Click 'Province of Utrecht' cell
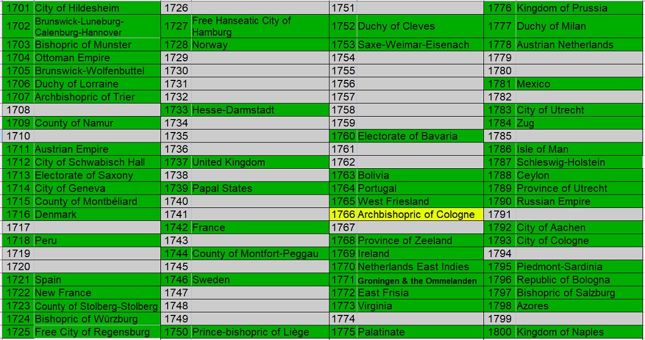This screenshot has width=645, height=340. (x=579, y=188)
